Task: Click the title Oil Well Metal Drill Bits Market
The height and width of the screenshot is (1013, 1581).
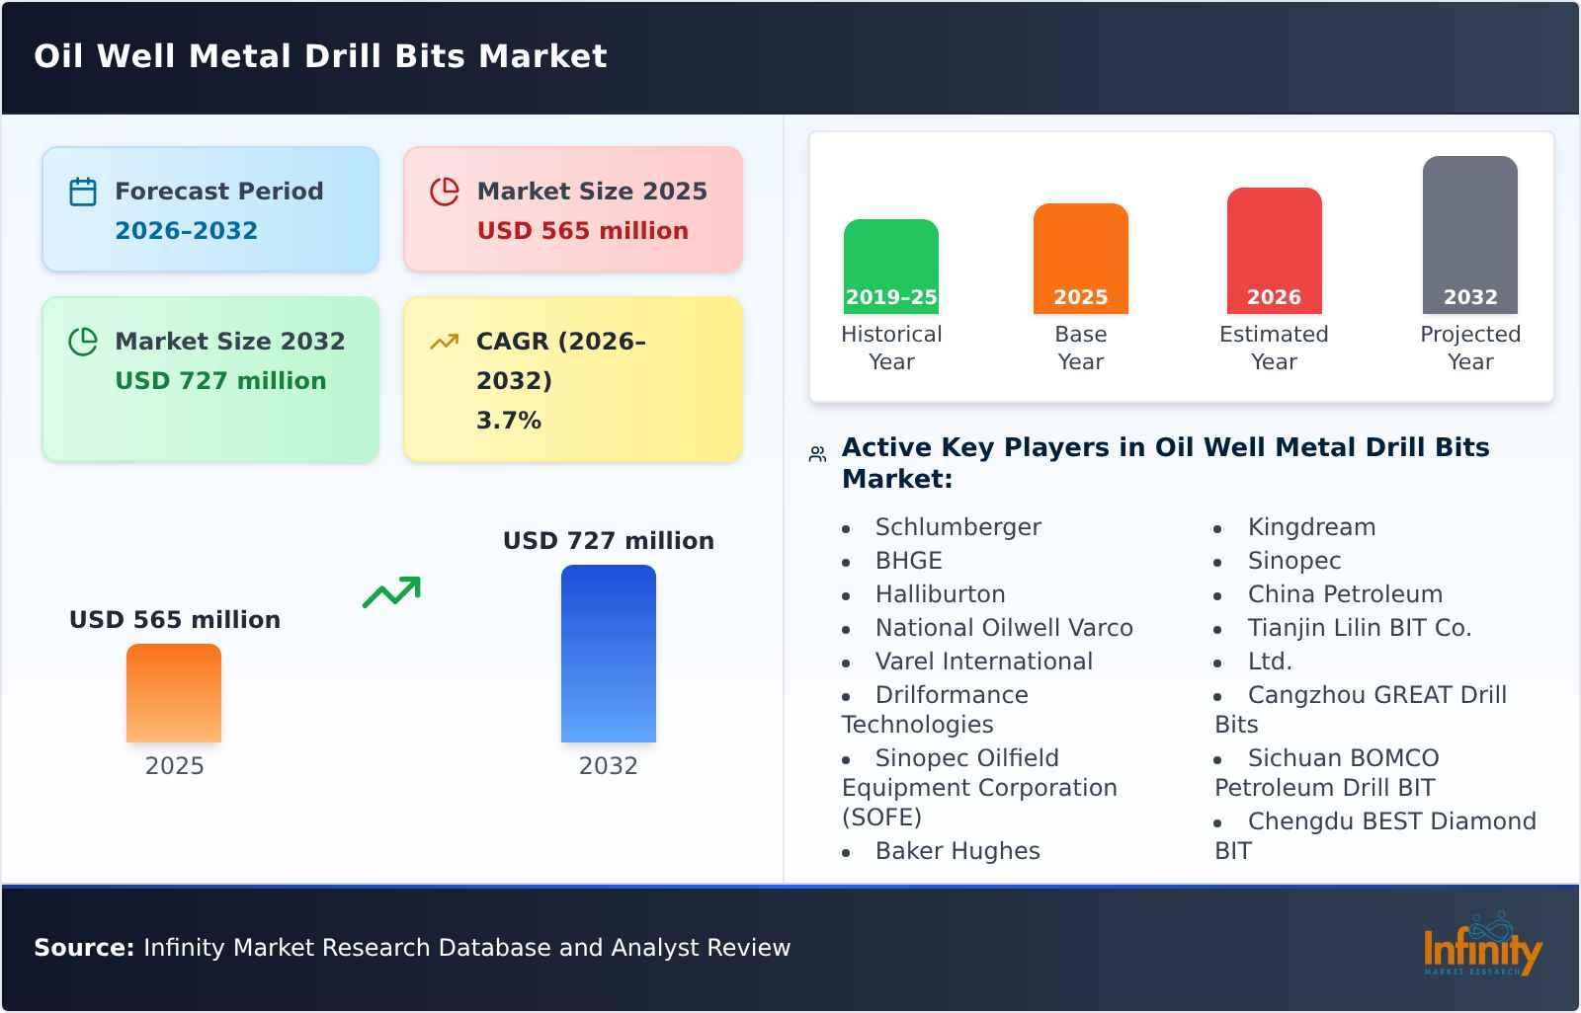Action: click(320, 56)
